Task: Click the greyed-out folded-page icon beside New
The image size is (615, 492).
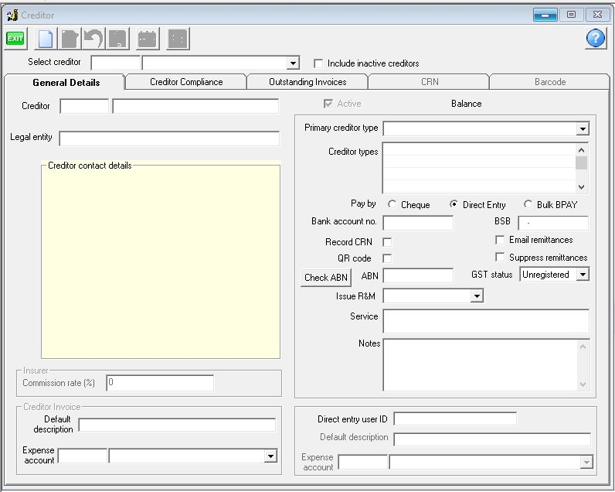Action: 70,38
